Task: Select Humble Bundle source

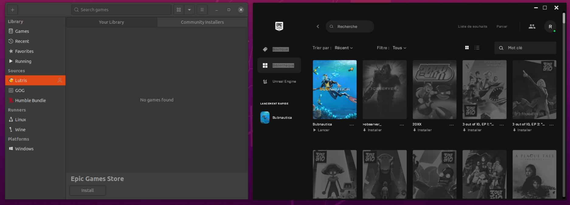Action: (35, 100)
